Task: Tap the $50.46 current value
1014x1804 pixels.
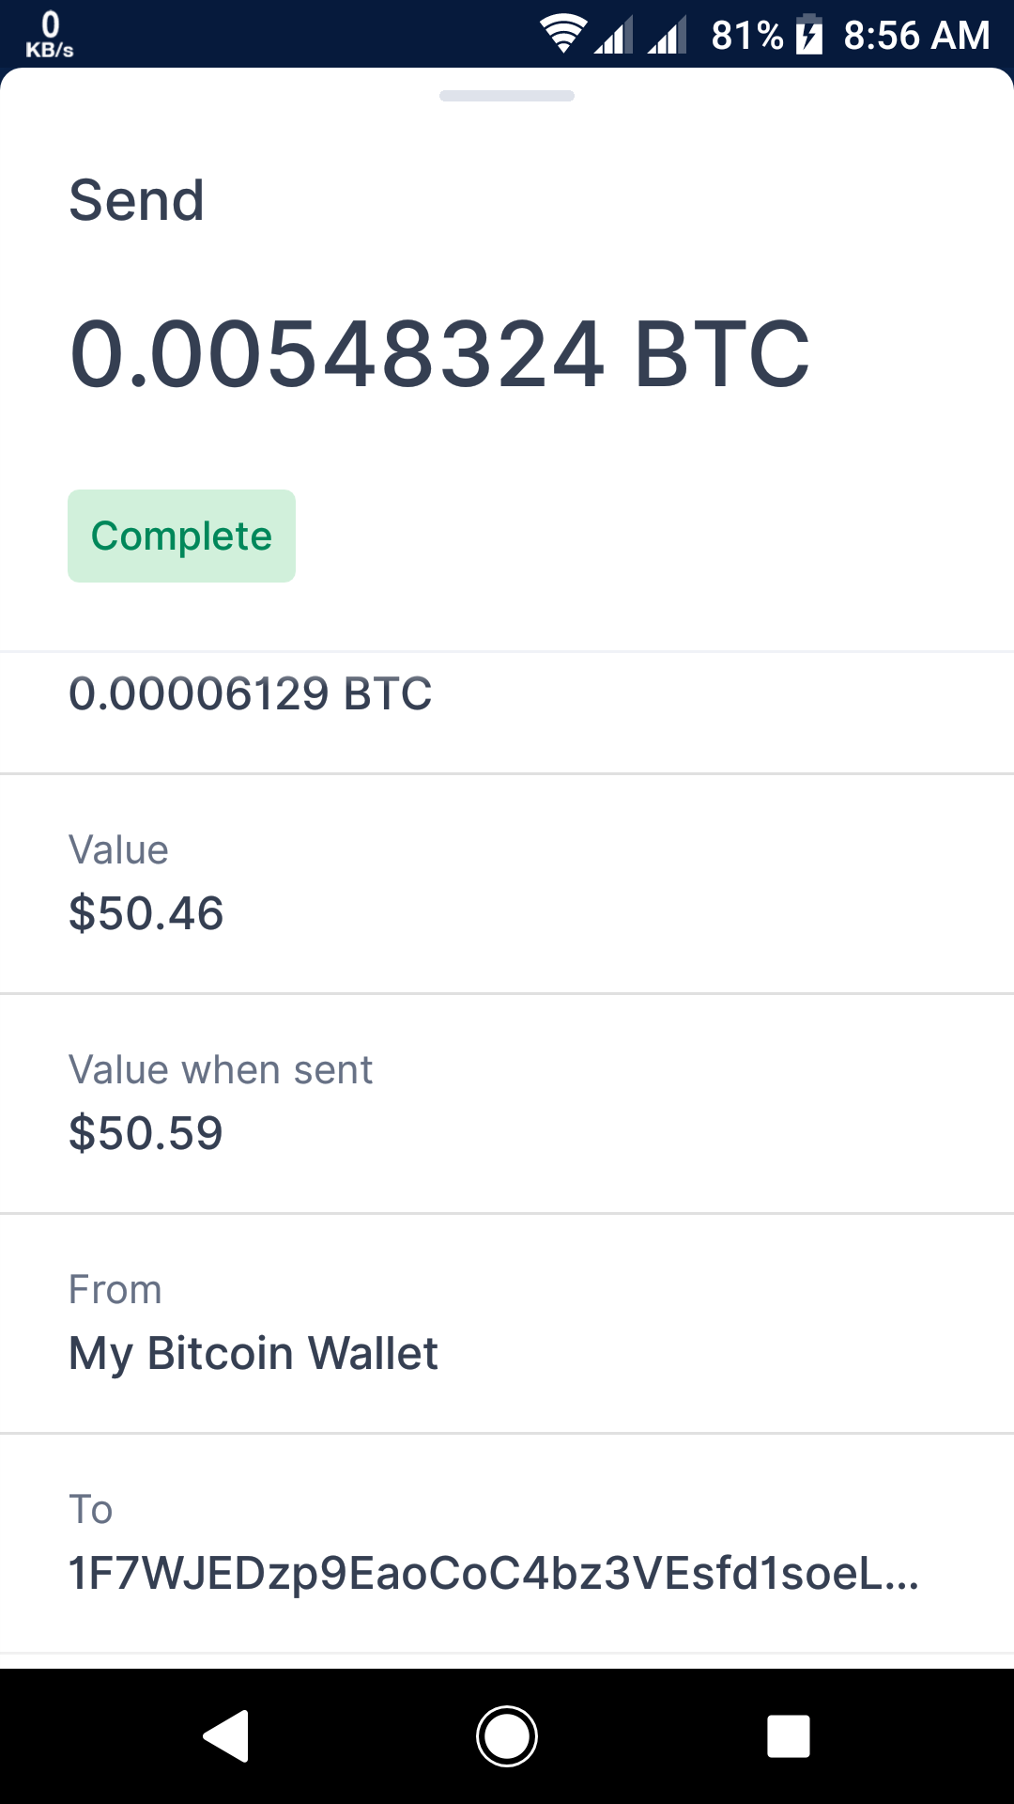Action: coord(146,913)
